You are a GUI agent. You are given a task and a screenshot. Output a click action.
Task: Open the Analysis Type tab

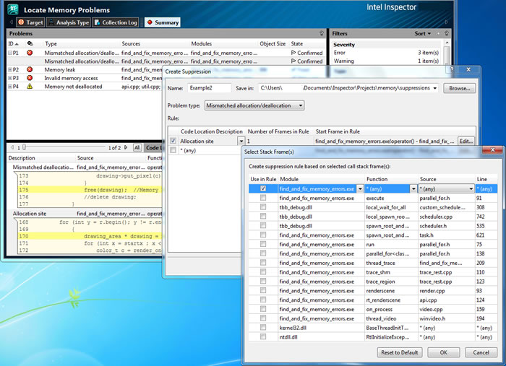click(x=69, y=22)
